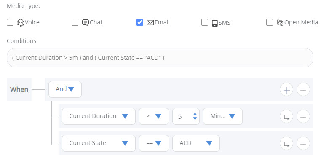Delete the Current Duration condition row
The height and width of the screenshot is (158, 321).
tap(303, 116)
